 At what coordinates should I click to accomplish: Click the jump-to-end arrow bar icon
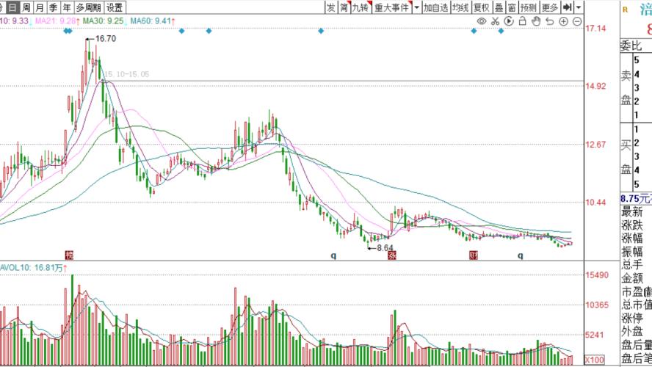coord(568,7)
